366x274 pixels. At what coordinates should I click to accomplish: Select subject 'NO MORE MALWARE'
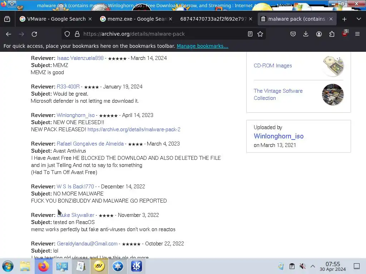(x=78, y=194)
